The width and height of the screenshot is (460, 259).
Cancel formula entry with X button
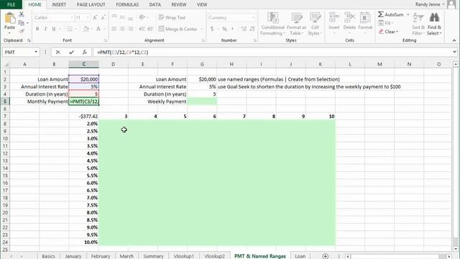(x=57, y=52)
